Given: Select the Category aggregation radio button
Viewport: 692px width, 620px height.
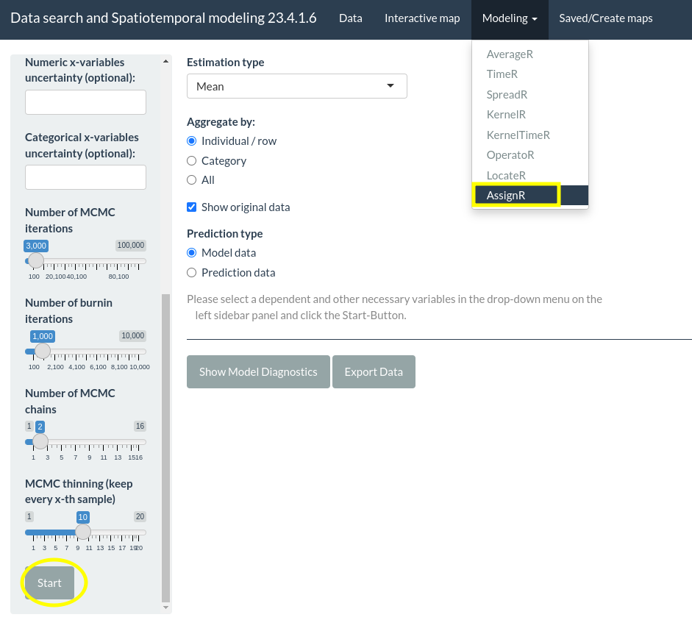Looking at the screenshot, I should point(191,160).
